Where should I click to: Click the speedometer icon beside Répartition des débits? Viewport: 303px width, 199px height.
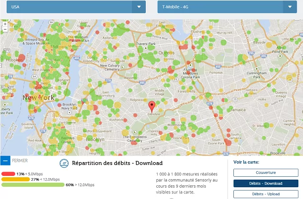coord(64,164)
